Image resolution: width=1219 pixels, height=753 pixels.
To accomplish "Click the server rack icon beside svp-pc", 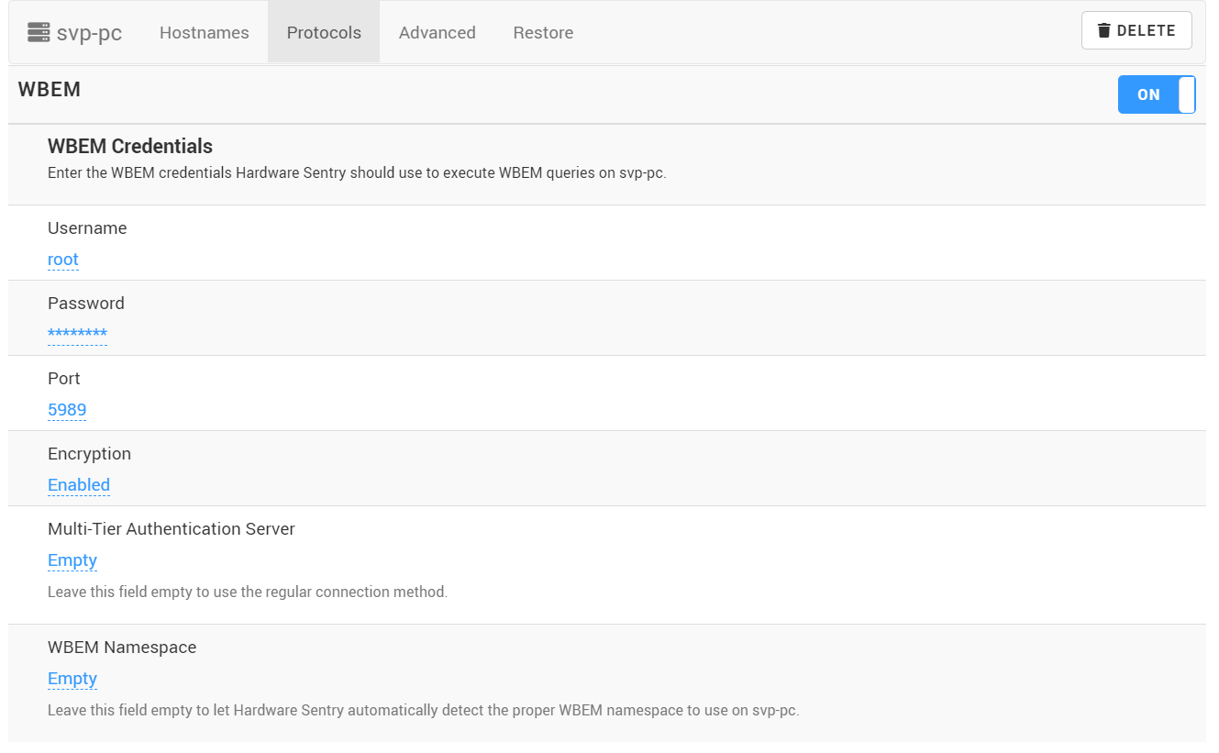I will (37, 30).
